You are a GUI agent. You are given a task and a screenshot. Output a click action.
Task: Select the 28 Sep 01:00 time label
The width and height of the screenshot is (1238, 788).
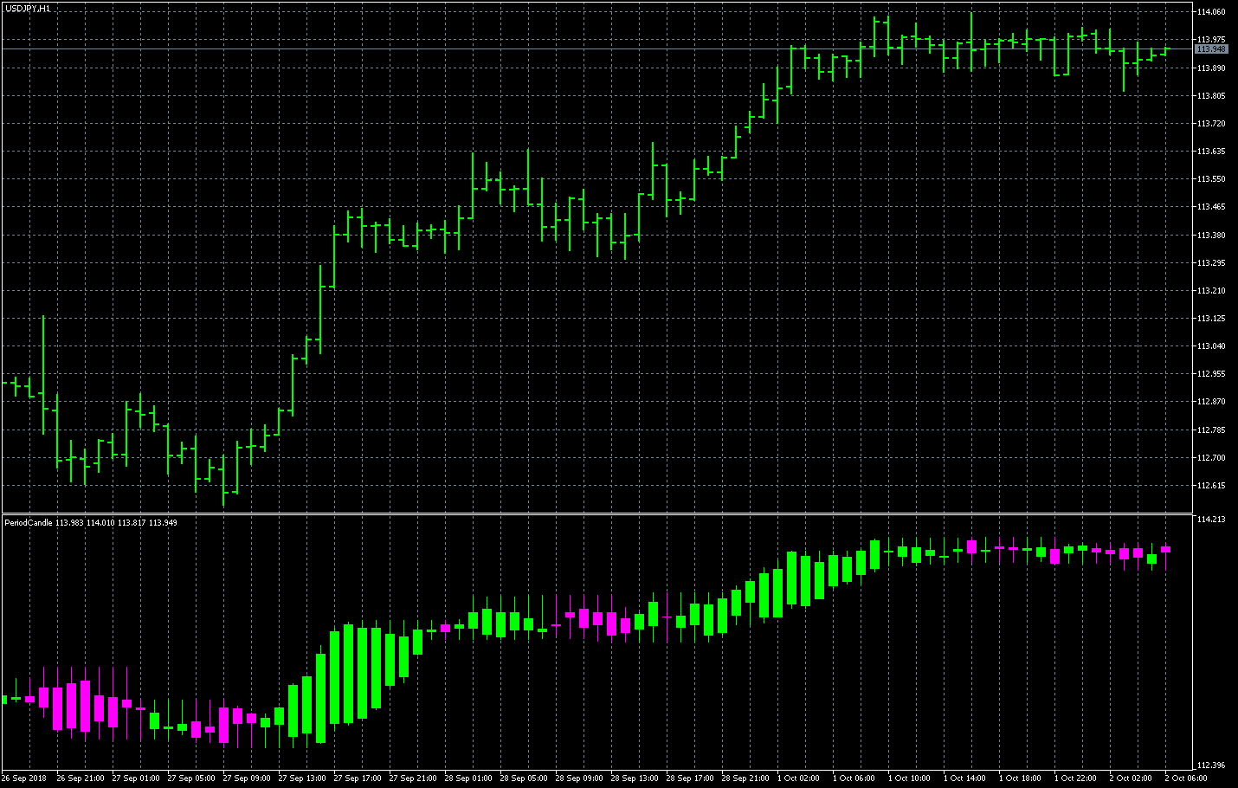click(x=468, y=778)
